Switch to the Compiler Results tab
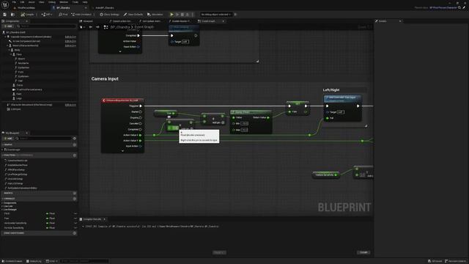 click(92, 219)
